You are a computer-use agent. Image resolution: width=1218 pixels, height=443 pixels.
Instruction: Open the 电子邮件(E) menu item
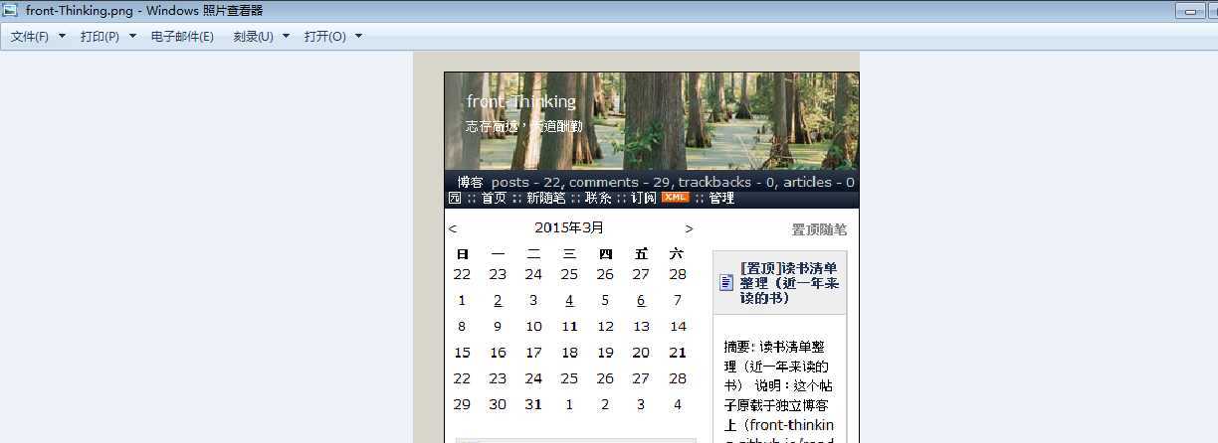[182, 37]
